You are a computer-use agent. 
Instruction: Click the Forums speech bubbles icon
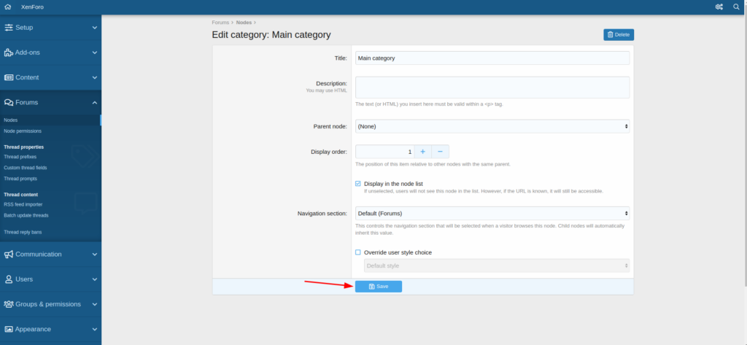point(9,102)
